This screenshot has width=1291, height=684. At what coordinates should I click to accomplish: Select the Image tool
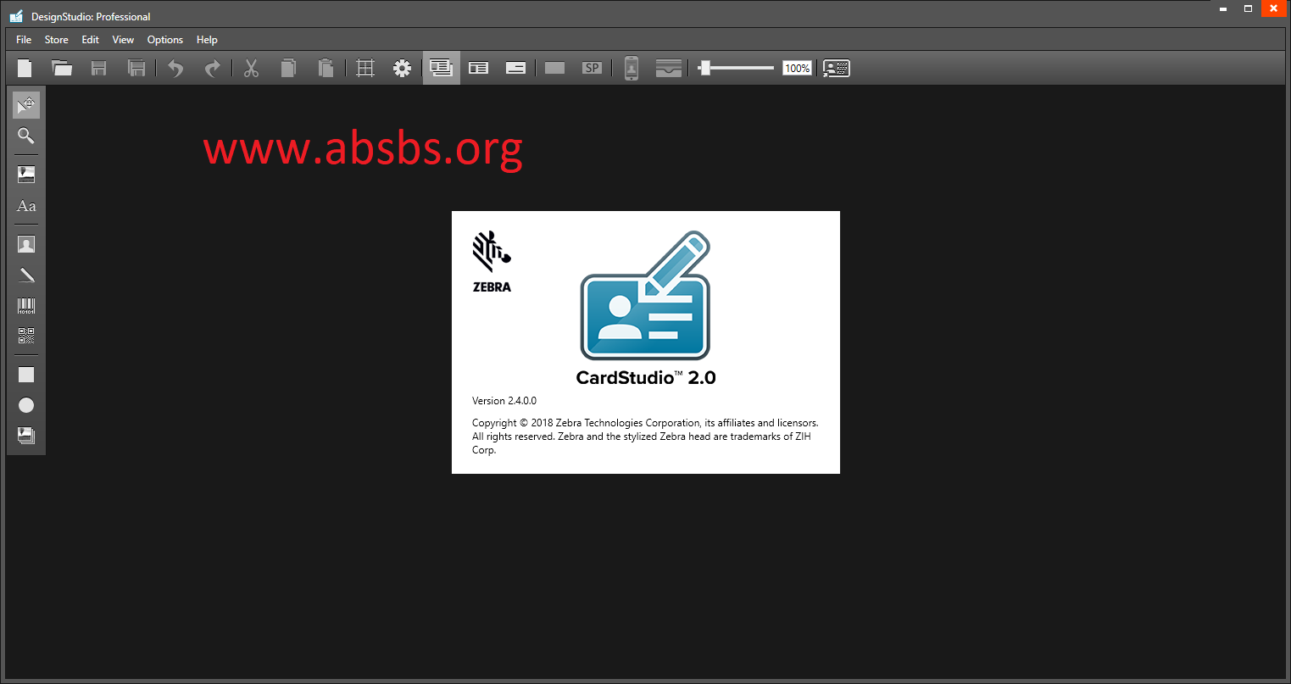point(25,175)
